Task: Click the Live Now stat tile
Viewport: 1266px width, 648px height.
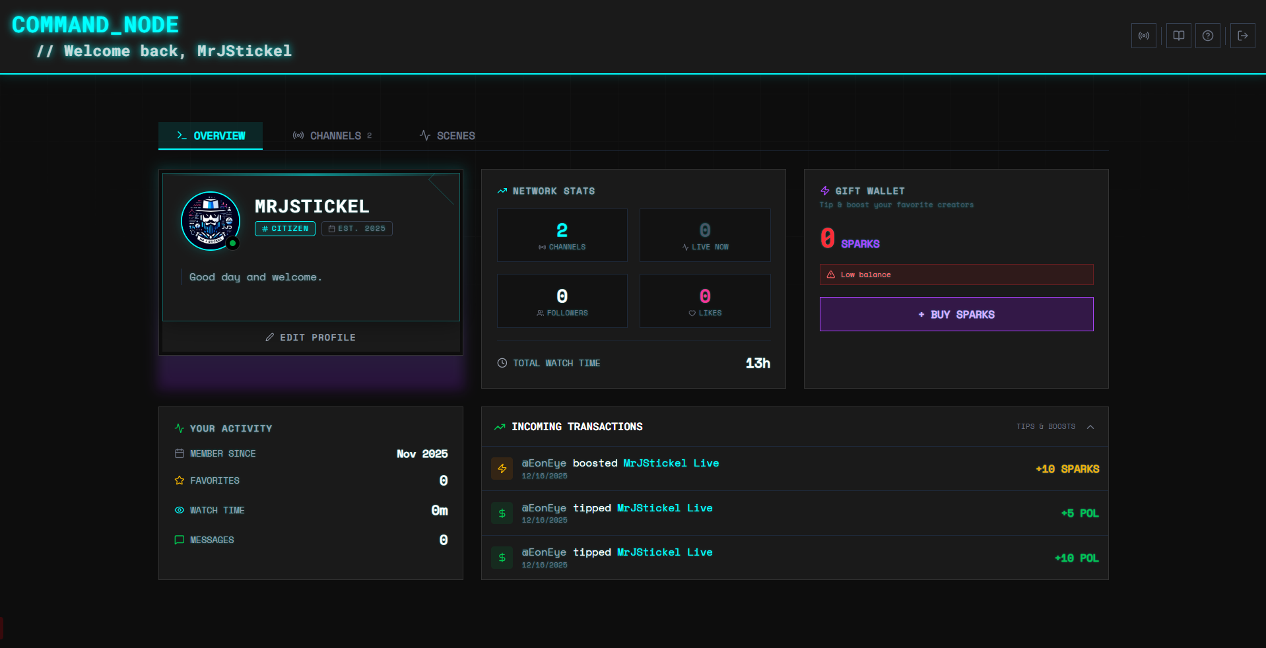Action: pyautogui.click(x=704, y=236)
